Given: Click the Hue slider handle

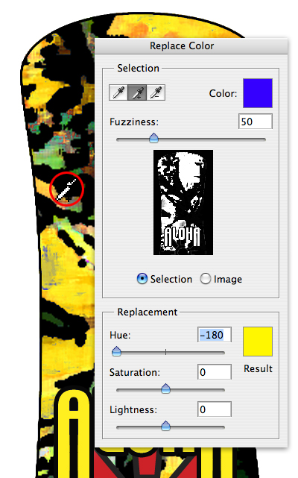Looking at the screenshot, I should pyautogui.click(x=116, y=351).
